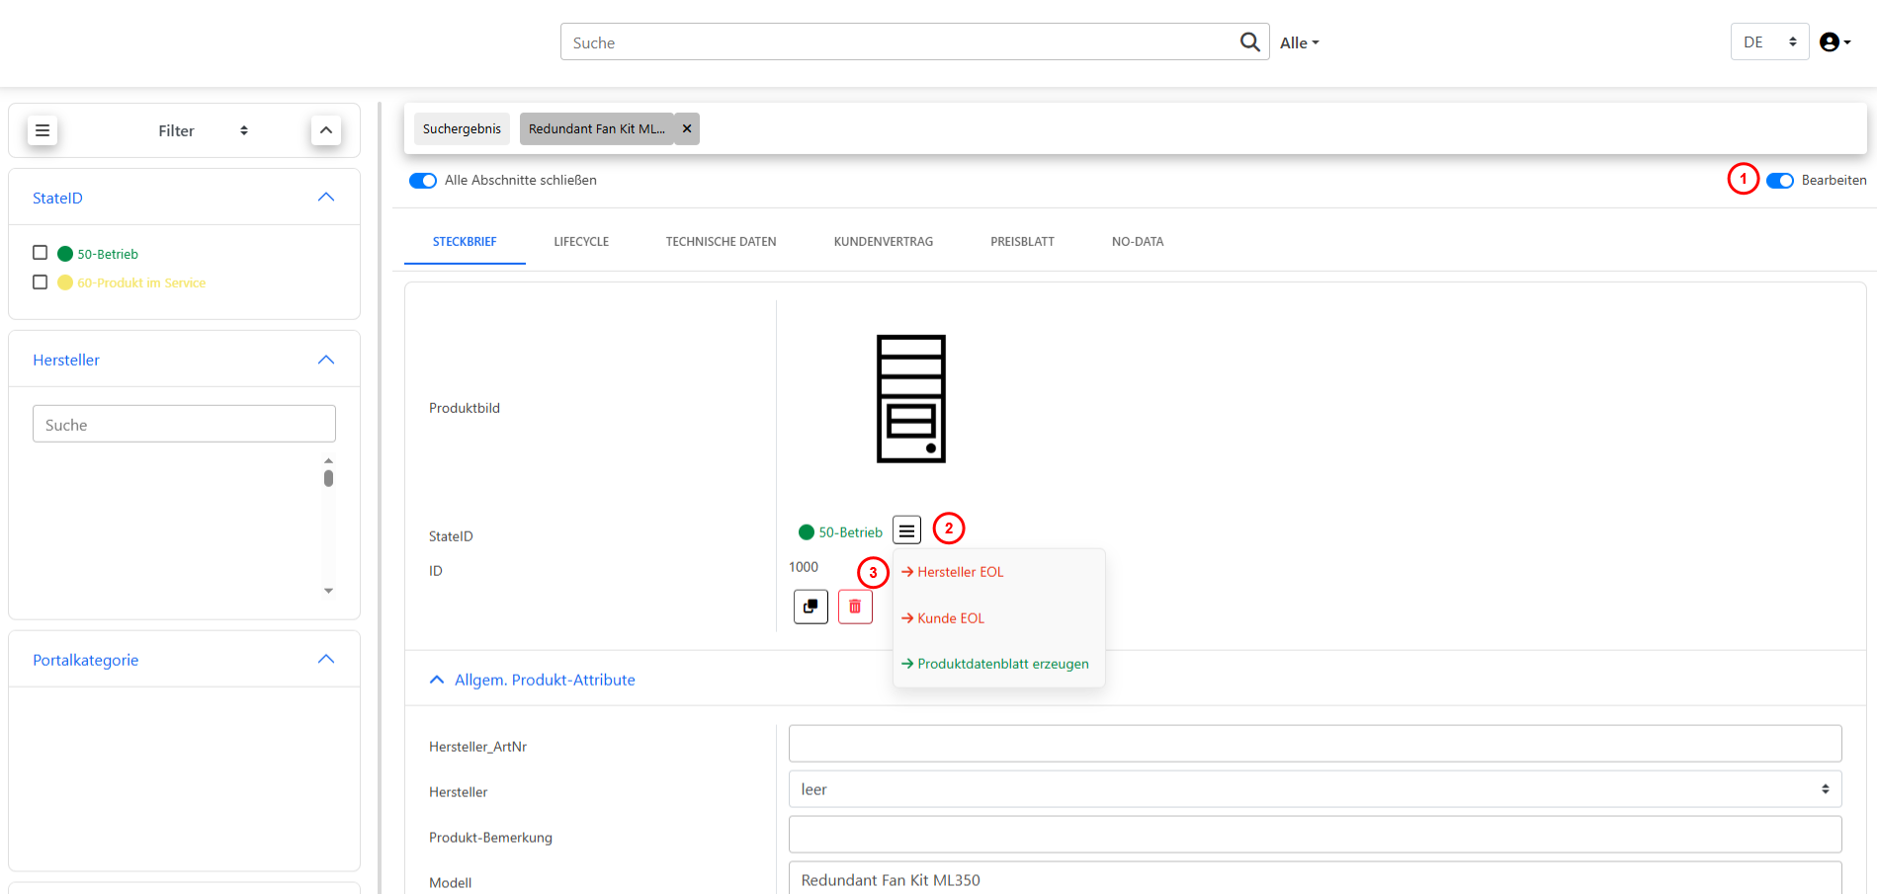Delete product using red trash icon
The height and width of the screenshot is (894, 1877).
point(855,607)
